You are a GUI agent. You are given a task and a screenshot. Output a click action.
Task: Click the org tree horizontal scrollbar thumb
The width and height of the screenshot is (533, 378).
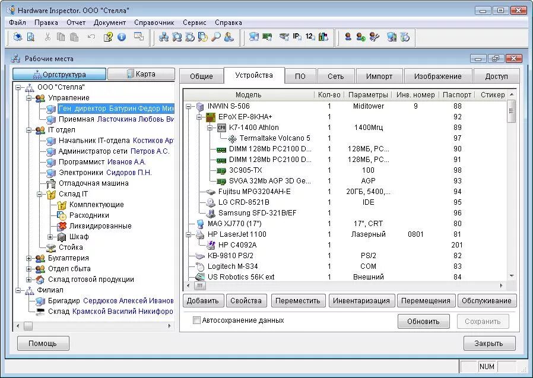(28, 326)
